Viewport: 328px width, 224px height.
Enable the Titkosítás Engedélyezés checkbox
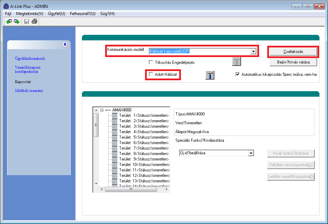(x=151, y=62)
